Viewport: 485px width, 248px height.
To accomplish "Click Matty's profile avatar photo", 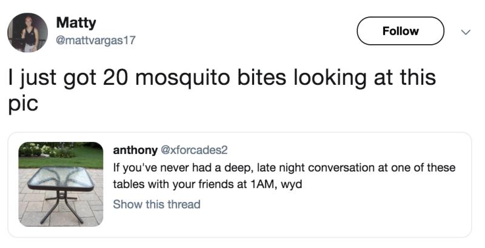I will point(27,32).
